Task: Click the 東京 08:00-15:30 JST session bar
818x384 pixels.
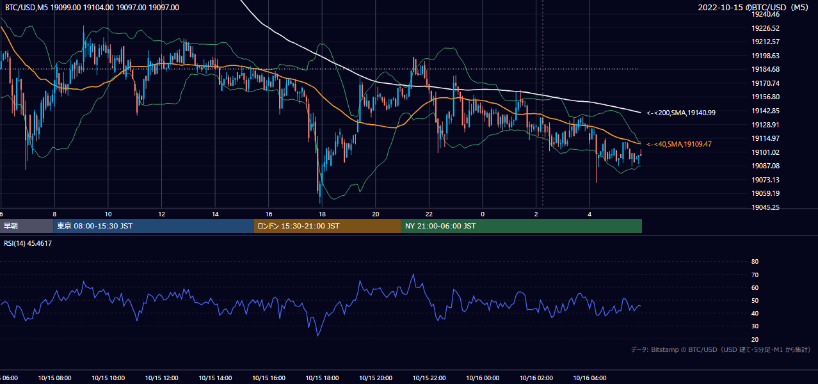Action: pos(154,226)
